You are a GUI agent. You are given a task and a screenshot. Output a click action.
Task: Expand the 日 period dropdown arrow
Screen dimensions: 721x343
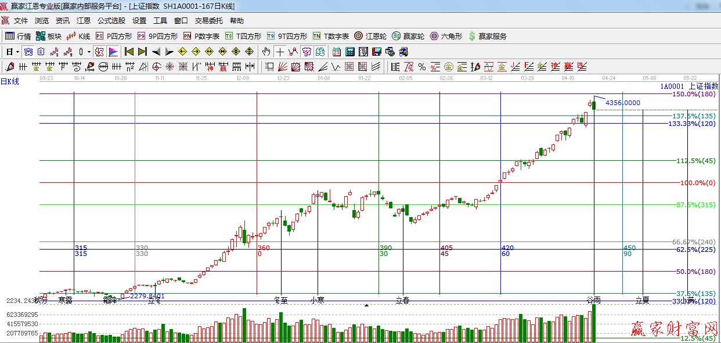click(x=18, y=52)
